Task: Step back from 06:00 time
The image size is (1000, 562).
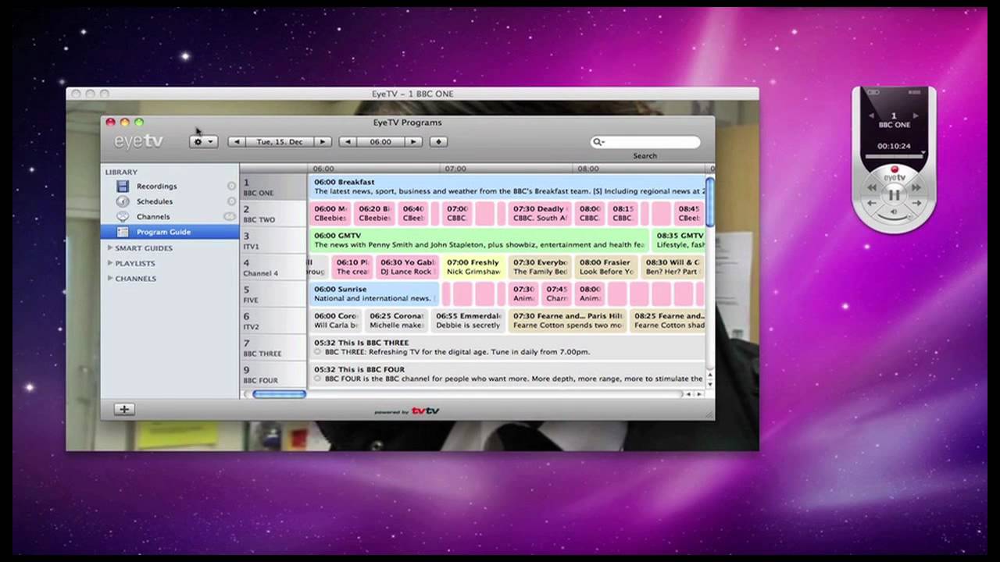Action: pos(348,142)
